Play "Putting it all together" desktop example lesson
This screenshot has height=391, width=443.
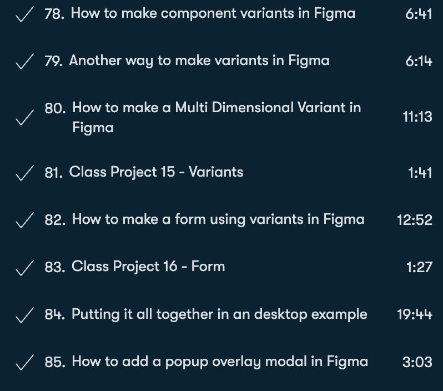[x=219, y=314]
